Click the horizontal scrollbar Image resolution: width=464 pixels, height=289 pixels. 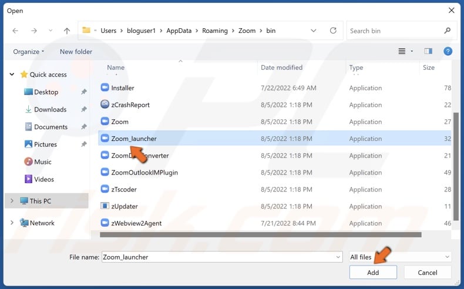point(260,234)
